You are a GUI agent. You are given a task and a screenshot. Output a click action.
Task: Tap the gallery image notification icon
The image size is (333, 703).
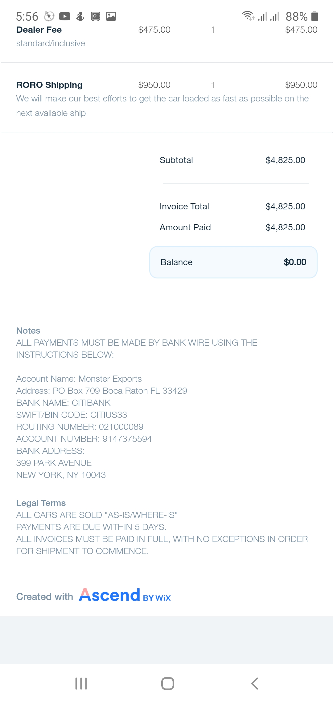click(111, 16)
